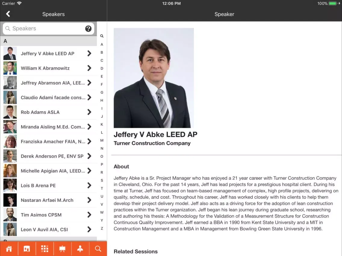Select Claudio Adami's thumbnail photo
Image resolution: width=342 pixels, height=256 pixels.
[x=10, y=97]
